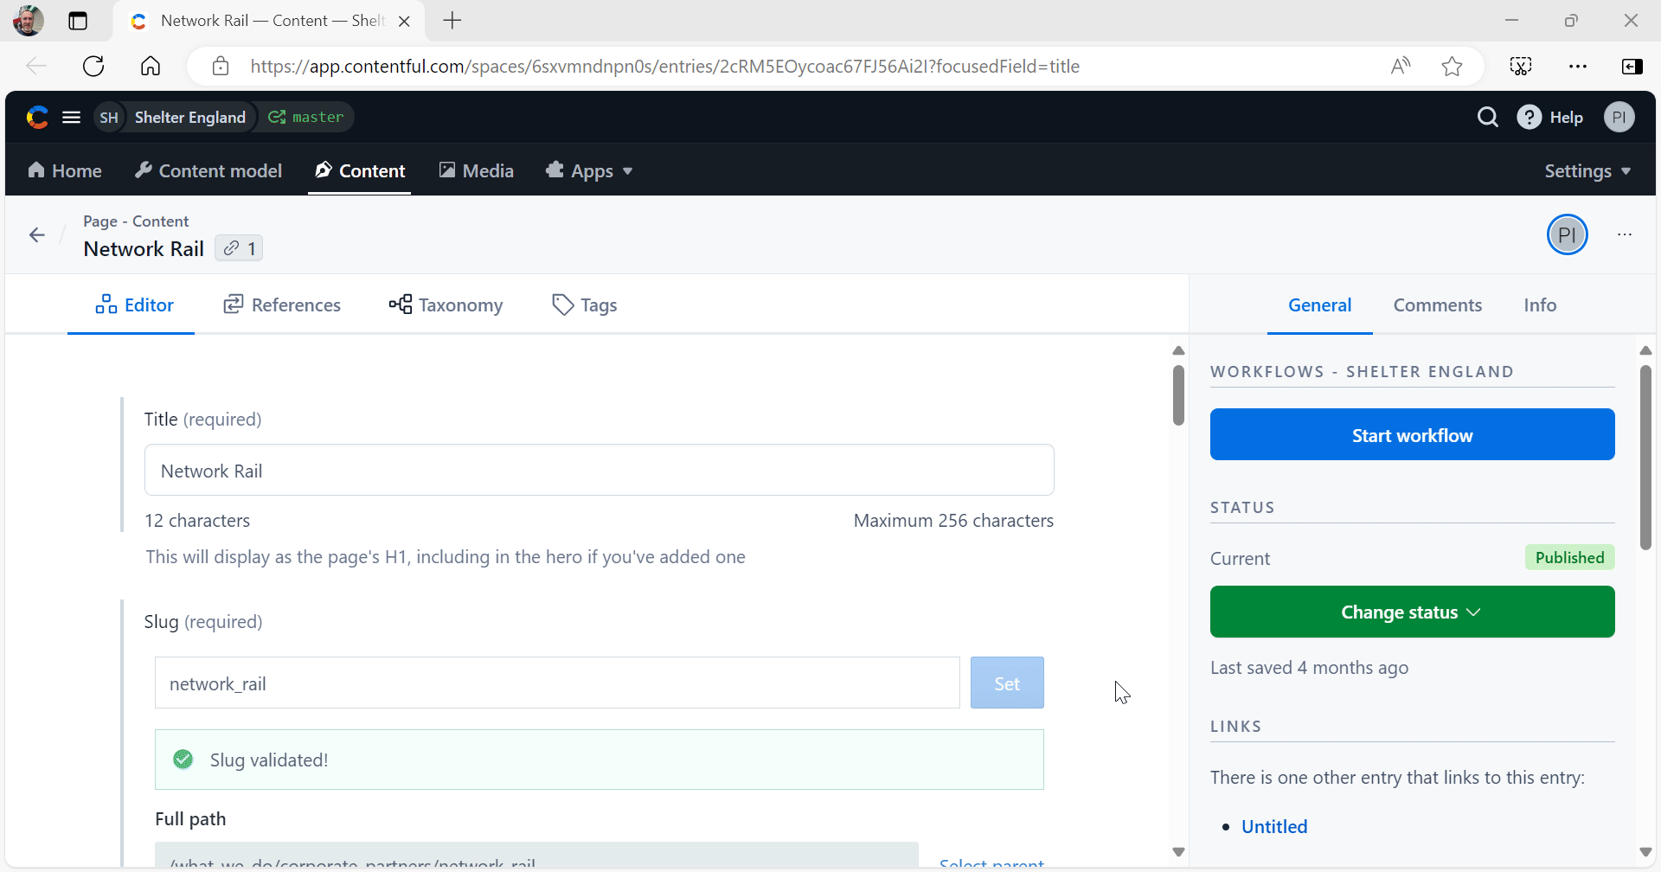This screenshot has height=872, width=1661.
Task: Click the browser Home icon
Action: [x=151, y=66]
